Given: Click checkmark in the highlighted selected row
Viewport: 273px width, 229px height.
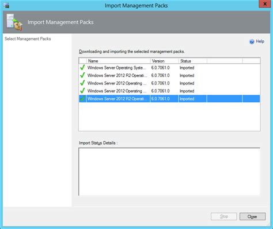Looking at the screenshot, I should pos(82,99).
